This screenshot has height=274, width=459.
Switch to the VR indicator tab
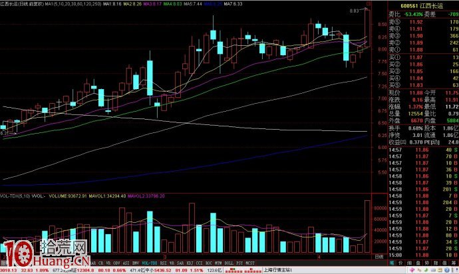pos(108,263)
